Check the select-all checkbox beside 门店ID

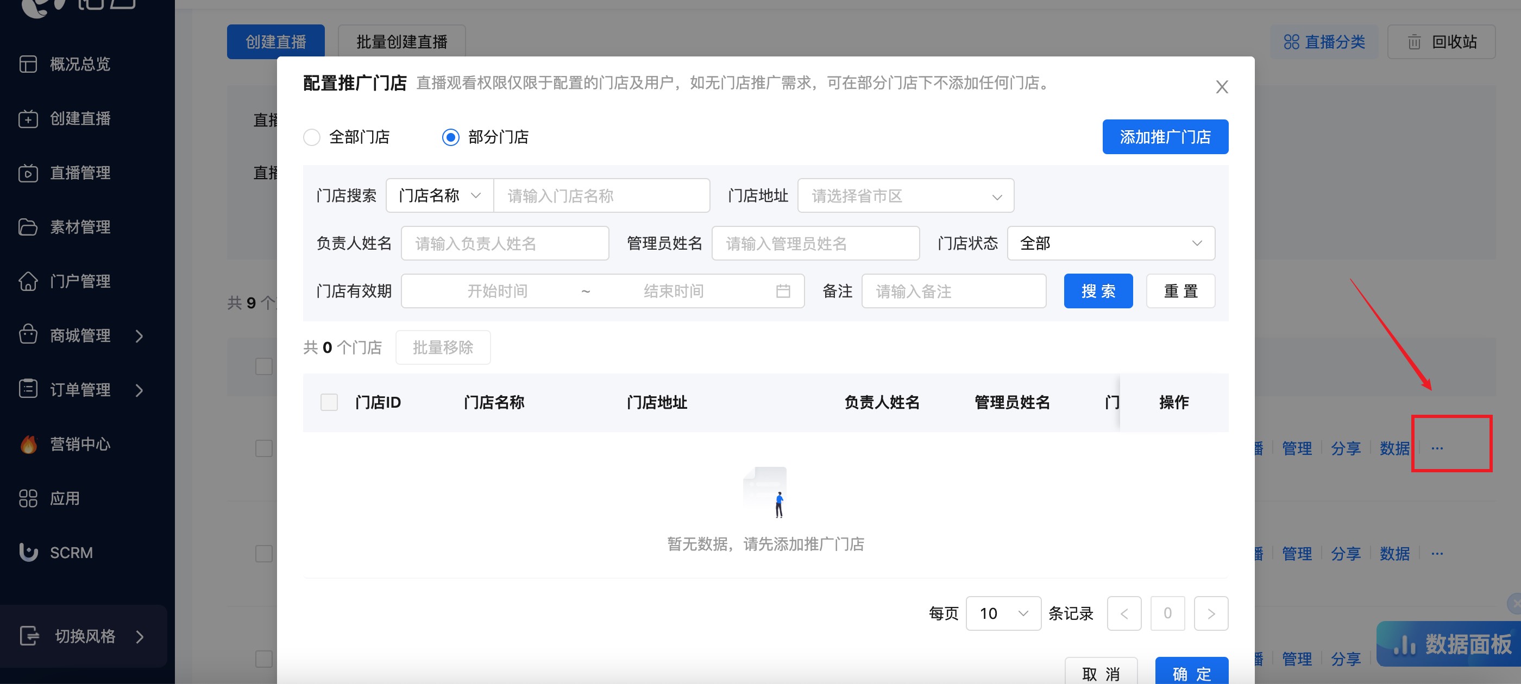click(329, 402)
